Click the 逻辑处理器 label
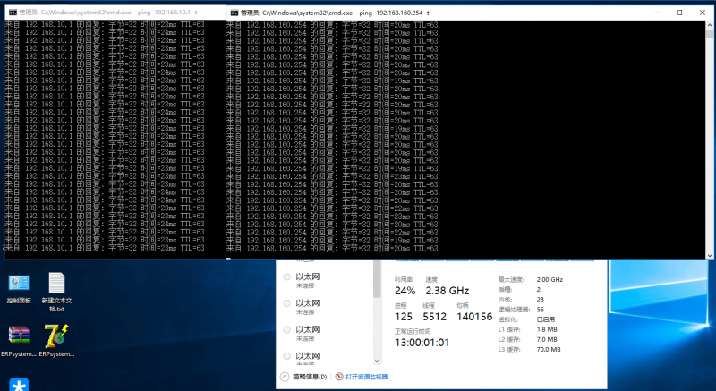716x391 pixels. pos(514,310)
